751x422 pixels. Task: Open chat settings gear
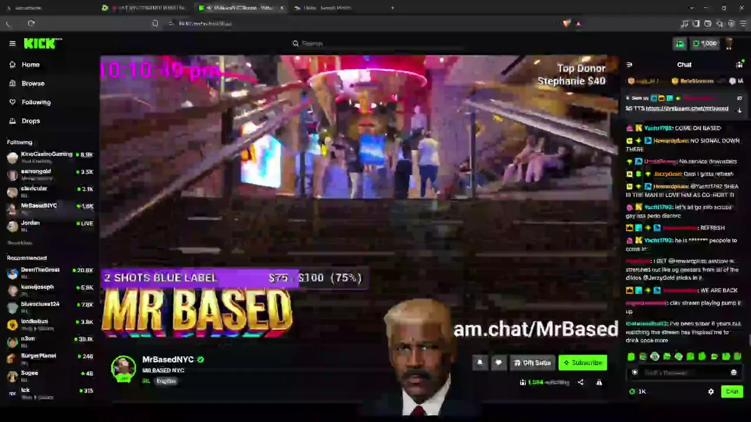click(x=711, y=392)
